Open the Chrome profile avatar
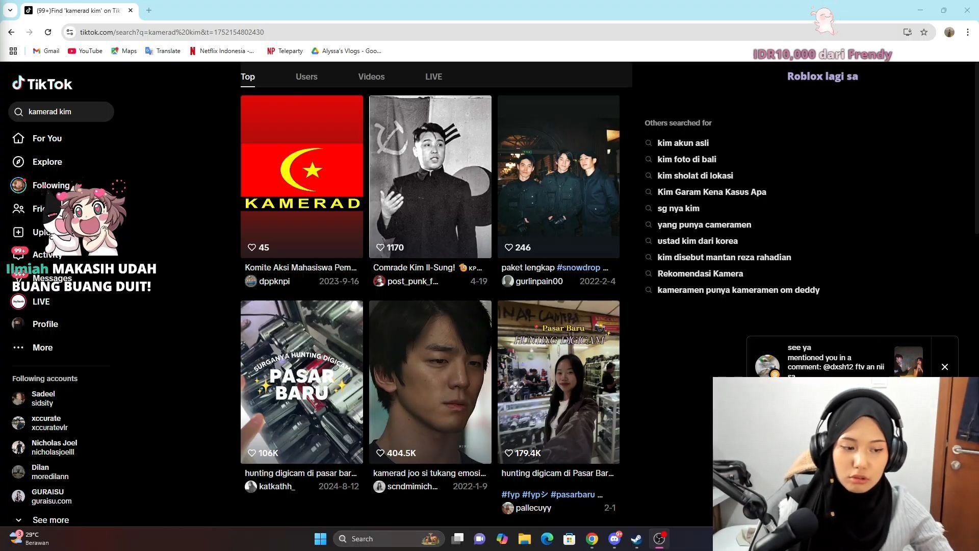This screenshot has width=979, height=551. (x=949, y=32)
